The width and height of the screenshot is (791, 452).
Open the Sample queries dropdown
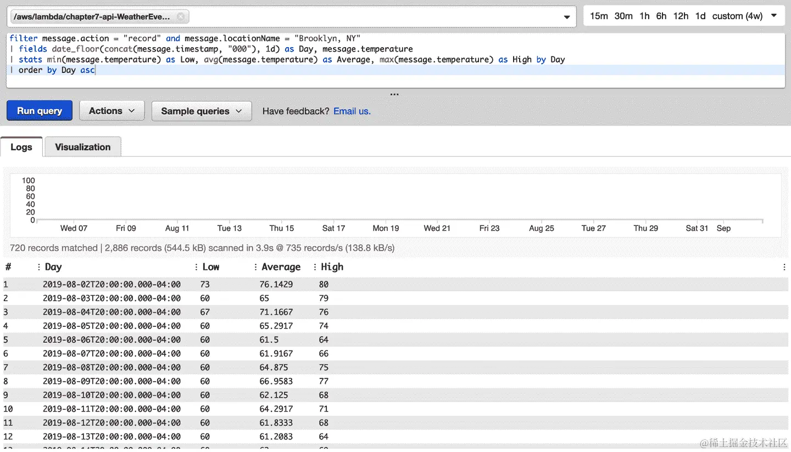[x=202, y=111]
